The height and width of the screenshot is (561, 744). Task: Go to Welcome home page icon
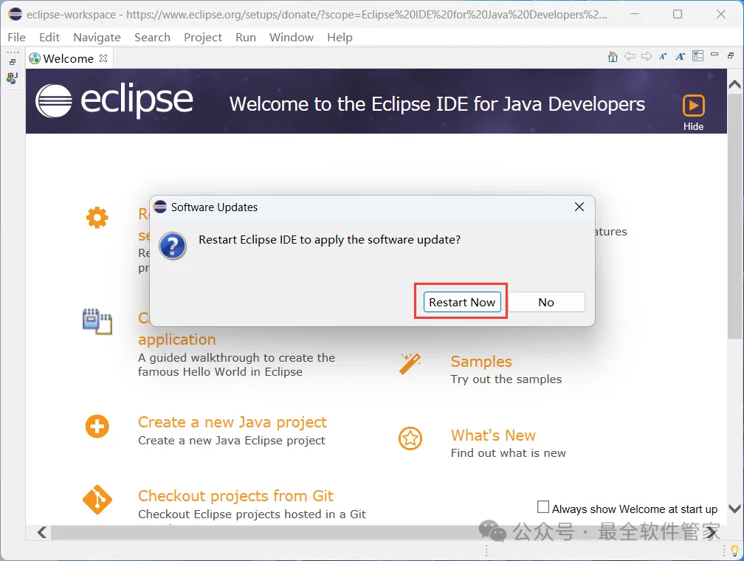tap(613, 57)
